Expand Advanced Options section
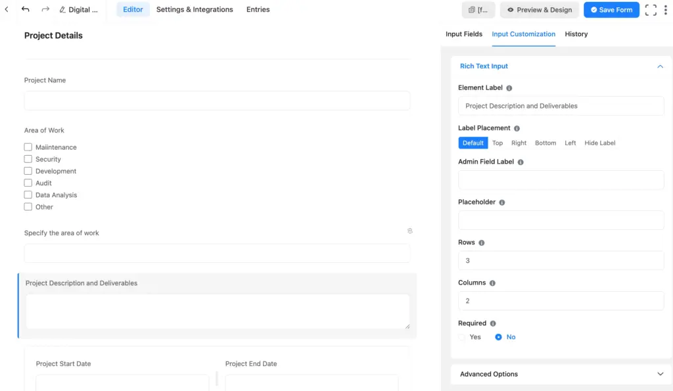Image resolution: width=673 pixels, height=391 pixels. 660,374
